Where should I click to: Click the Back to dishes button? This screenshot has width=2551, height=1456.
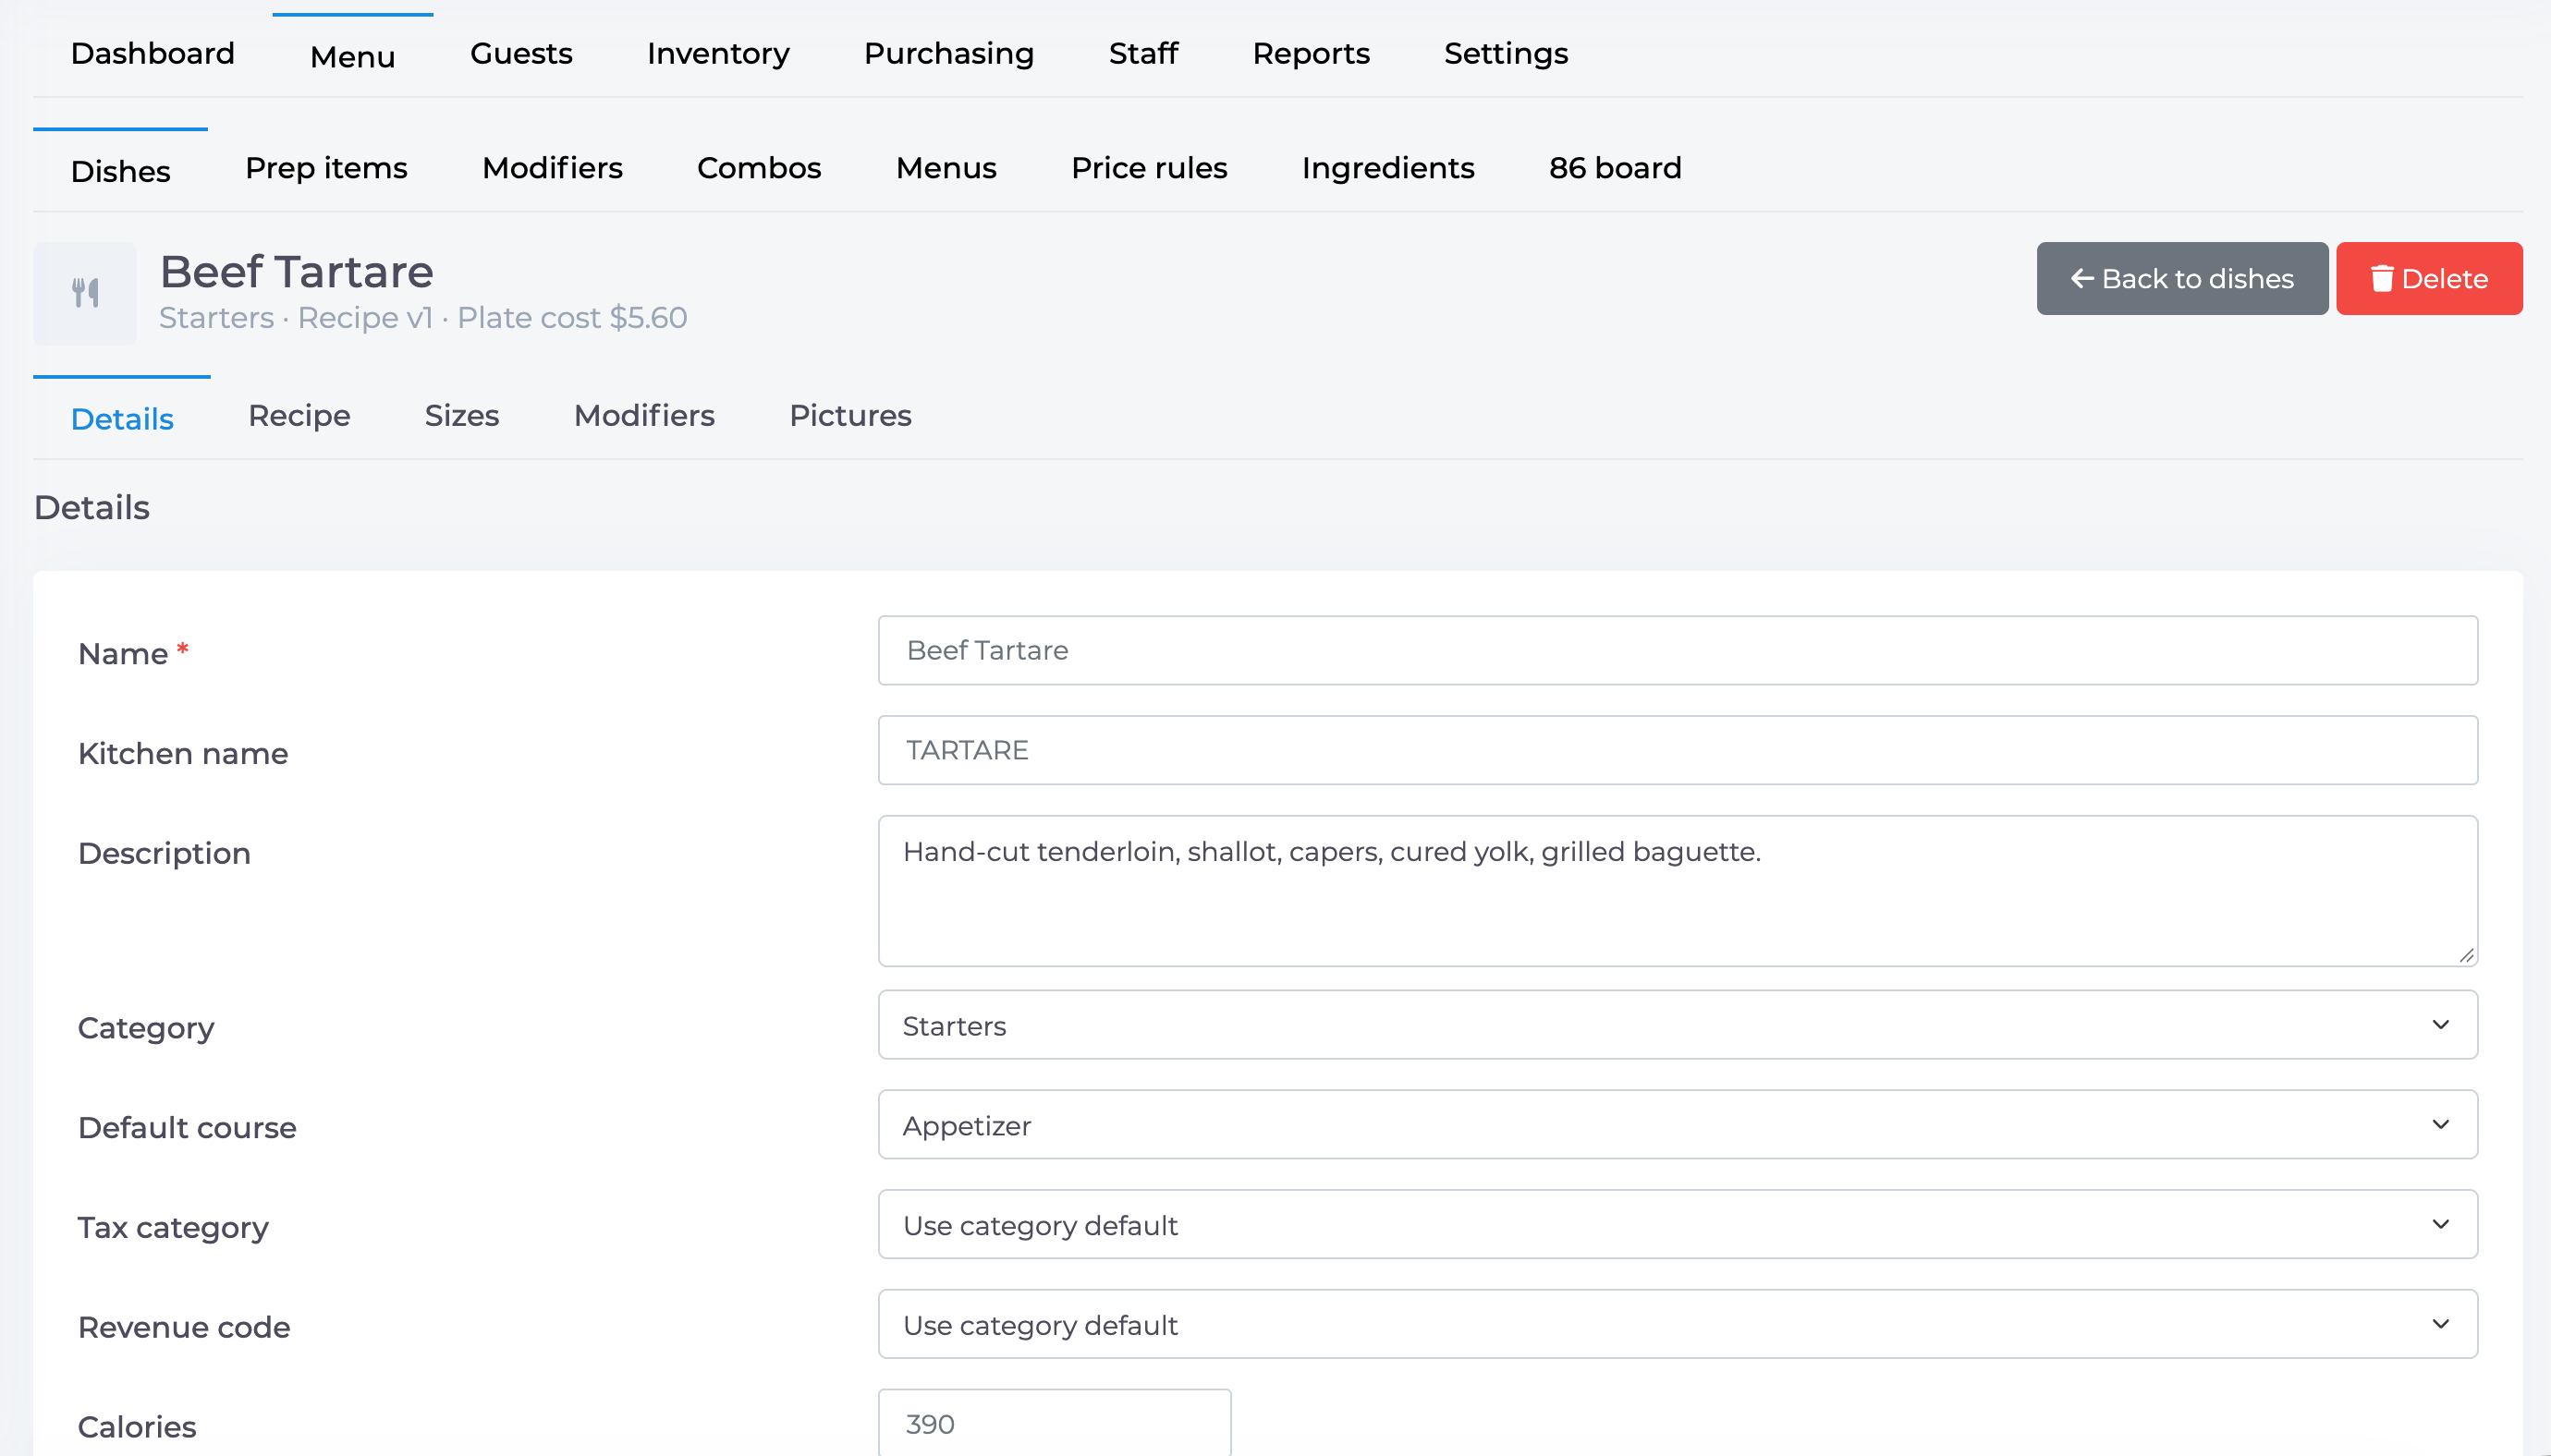pos(2182,278)
